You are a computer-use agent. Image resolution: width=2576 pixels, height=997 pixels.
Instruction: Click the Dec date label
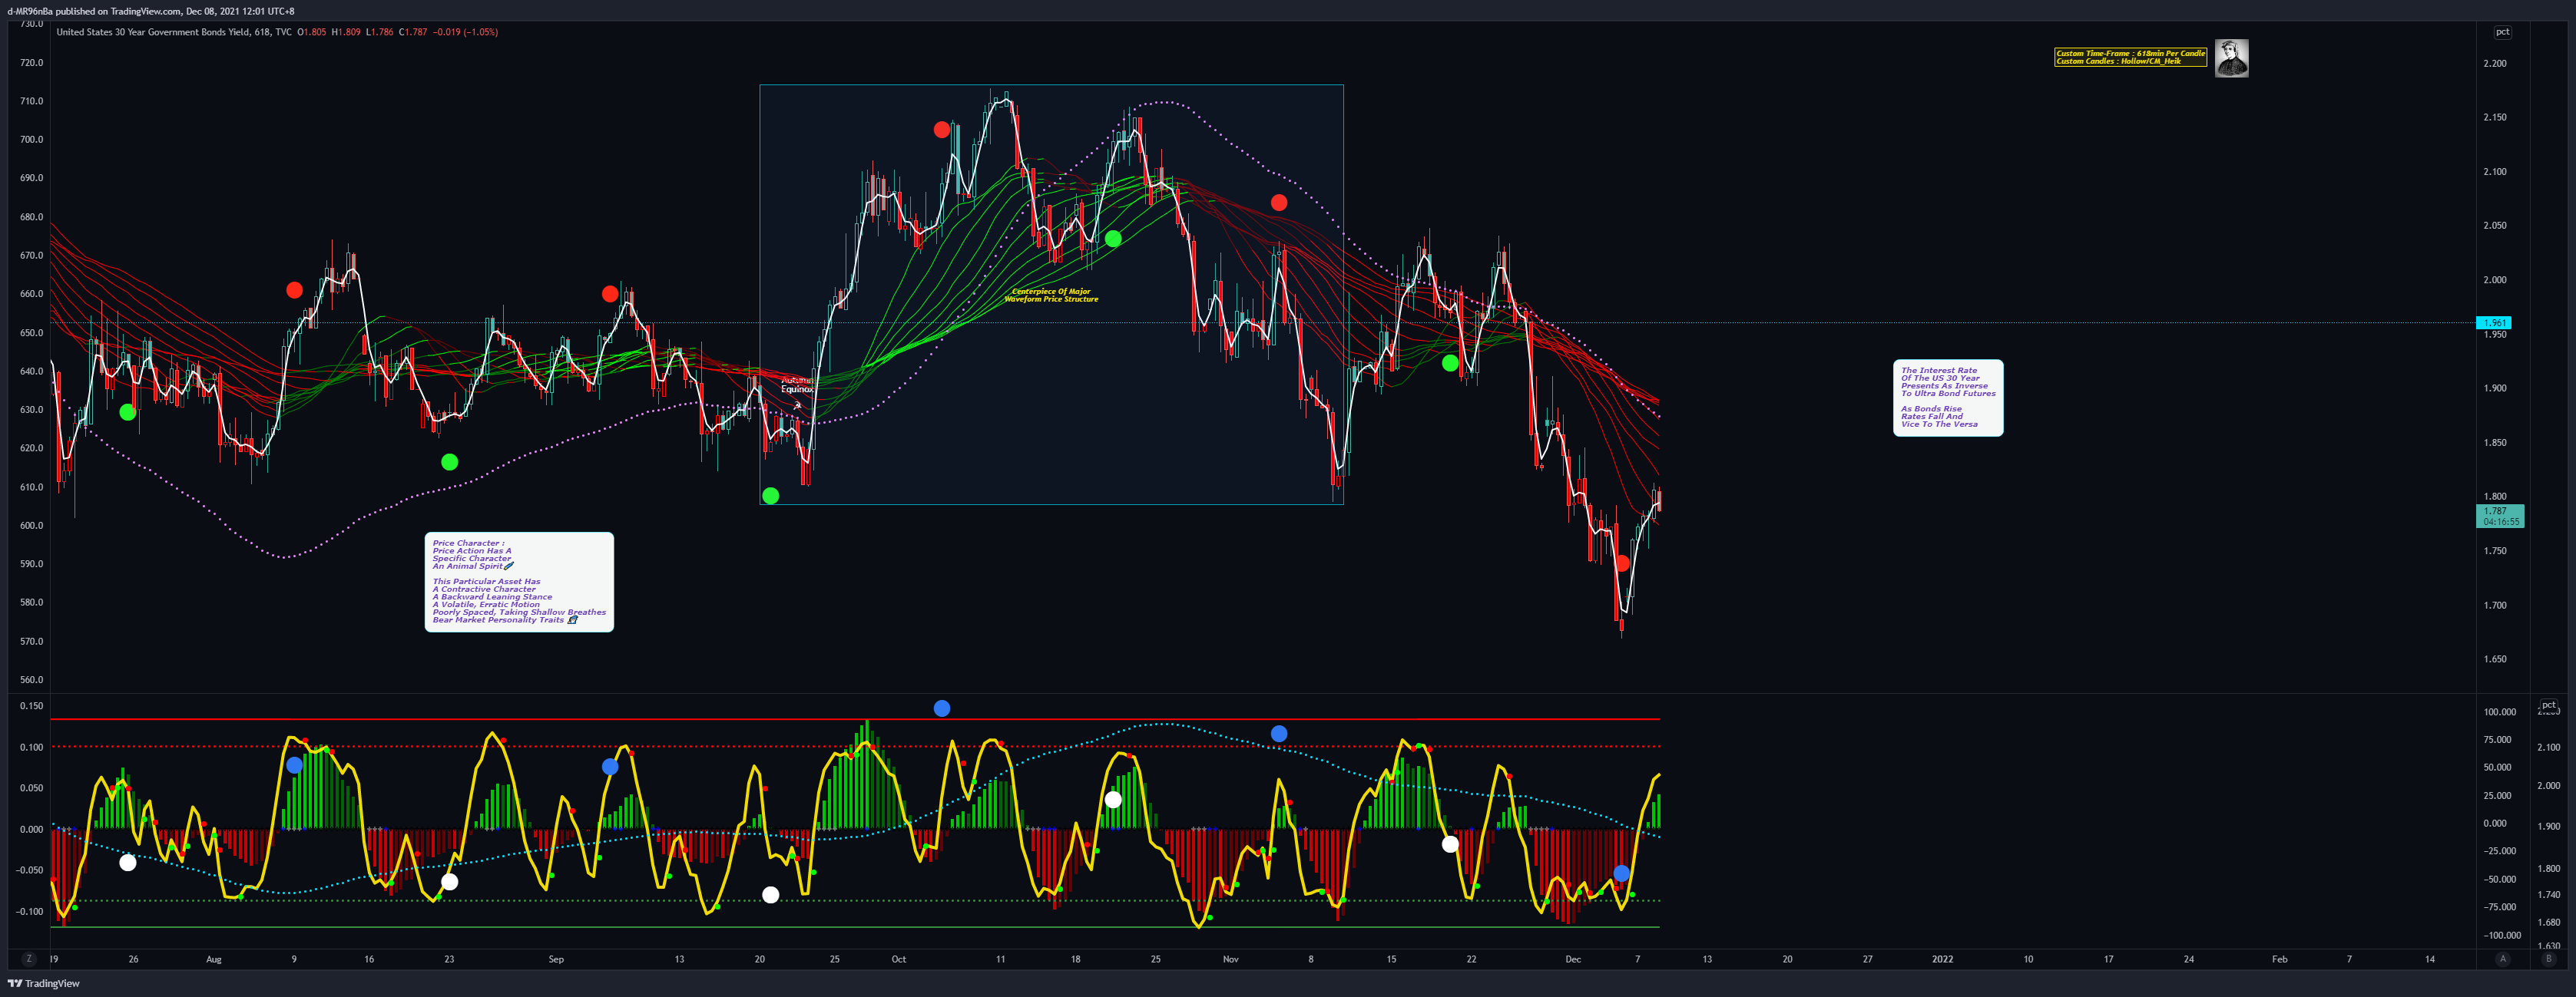coord(1573,959)
